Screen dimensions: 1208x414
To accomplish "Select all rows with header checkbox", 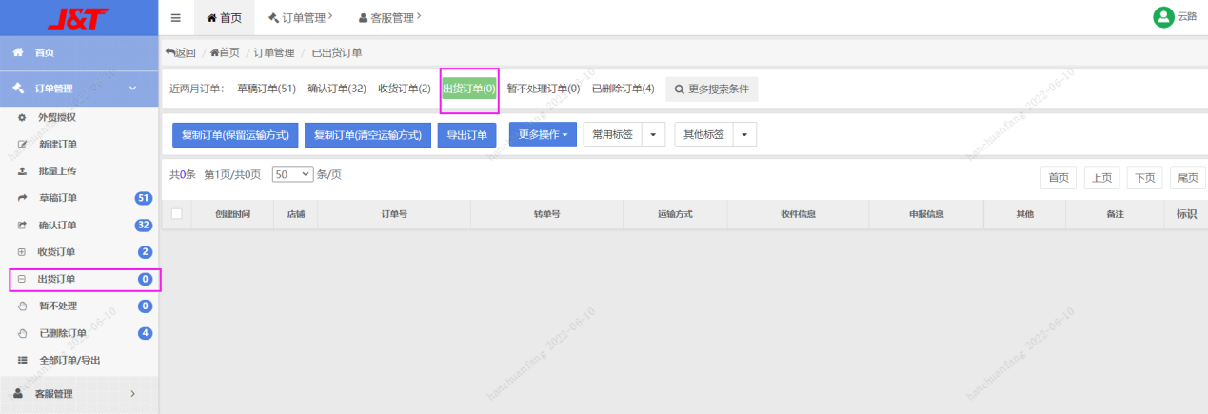I will 176,214.
